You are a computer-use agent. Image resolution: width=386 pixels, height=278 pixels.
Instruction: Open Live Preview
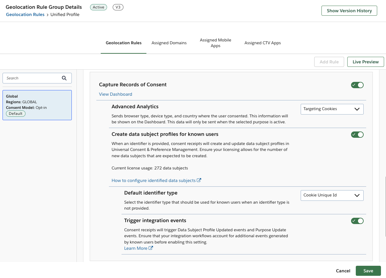coord(365,61)
